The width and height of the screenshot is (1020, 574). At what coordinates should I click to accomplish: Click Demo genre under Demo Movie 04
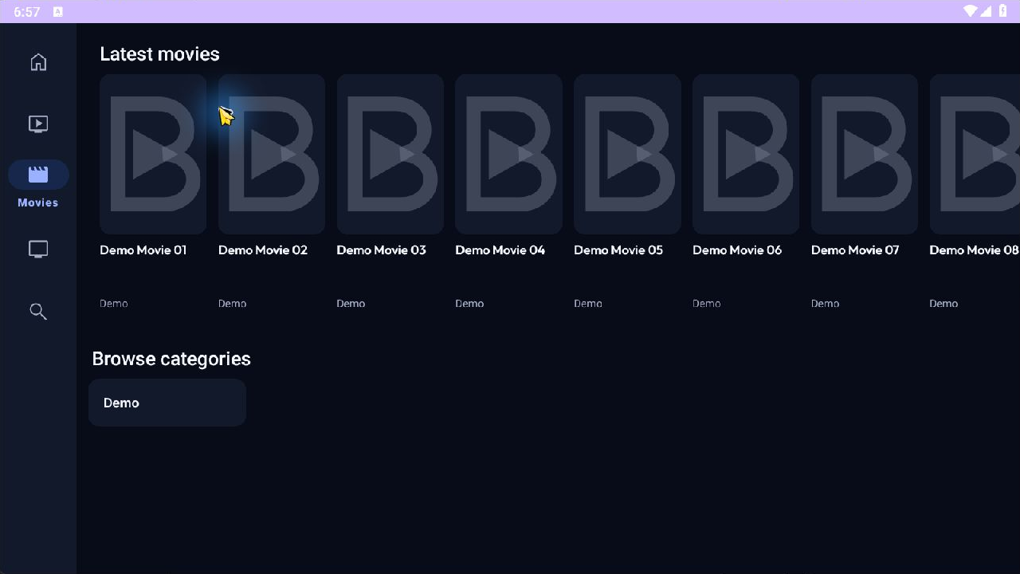tap(469, 304)
